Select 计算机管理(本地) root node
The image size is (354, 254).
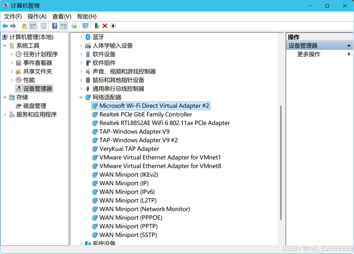[31, 37]
